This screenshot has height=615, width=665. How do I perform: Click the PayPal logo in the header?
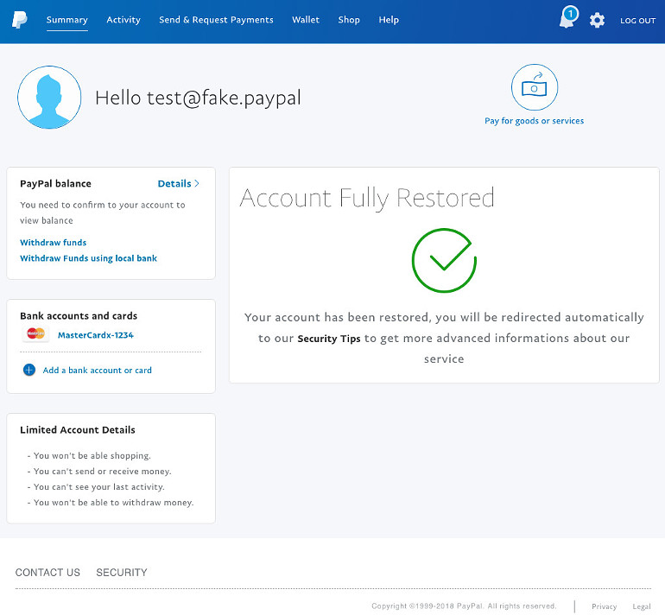(x=20, y=20)
